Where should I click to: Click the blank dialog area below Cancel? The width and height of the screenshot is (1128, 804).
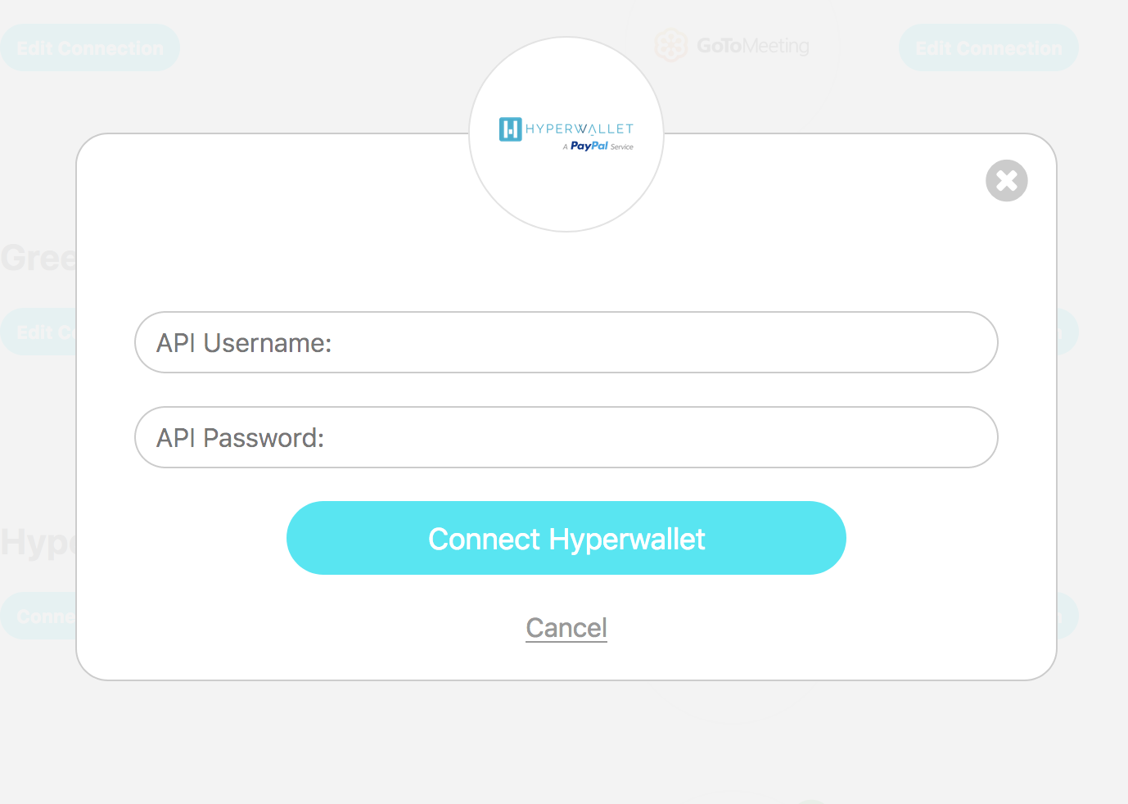pos(566,662)
